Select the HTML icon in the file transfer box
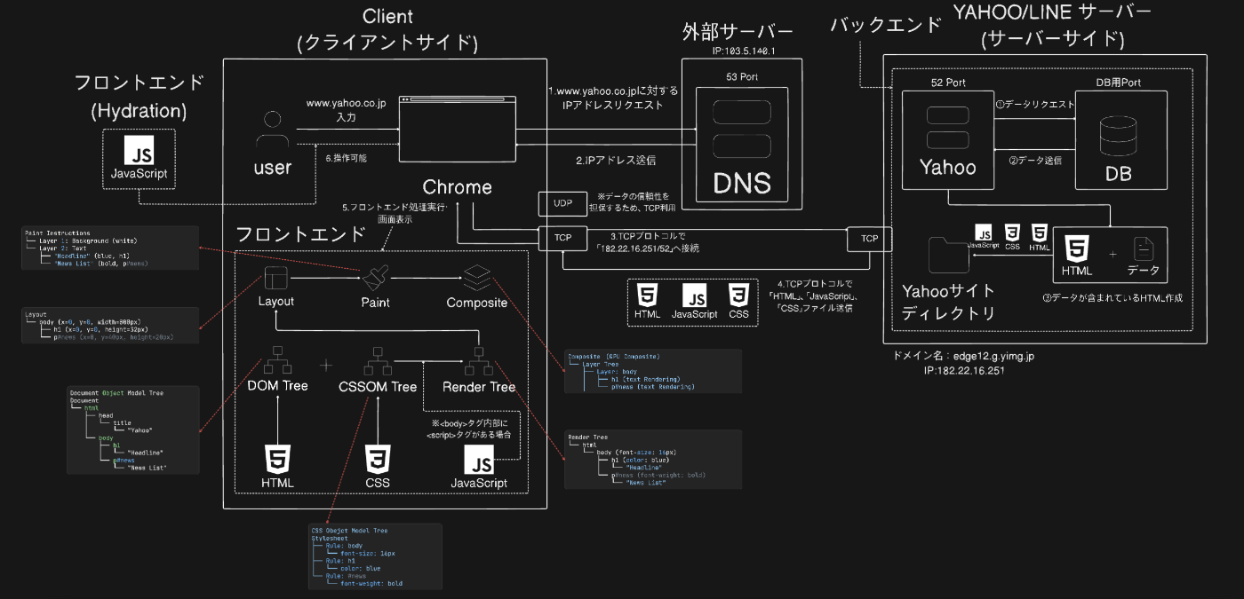 click(647, 294)
